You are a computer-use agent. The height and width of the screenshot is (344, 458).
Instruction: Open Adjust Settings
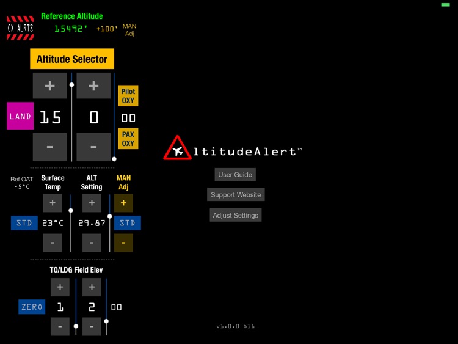[x=236, y=215]
